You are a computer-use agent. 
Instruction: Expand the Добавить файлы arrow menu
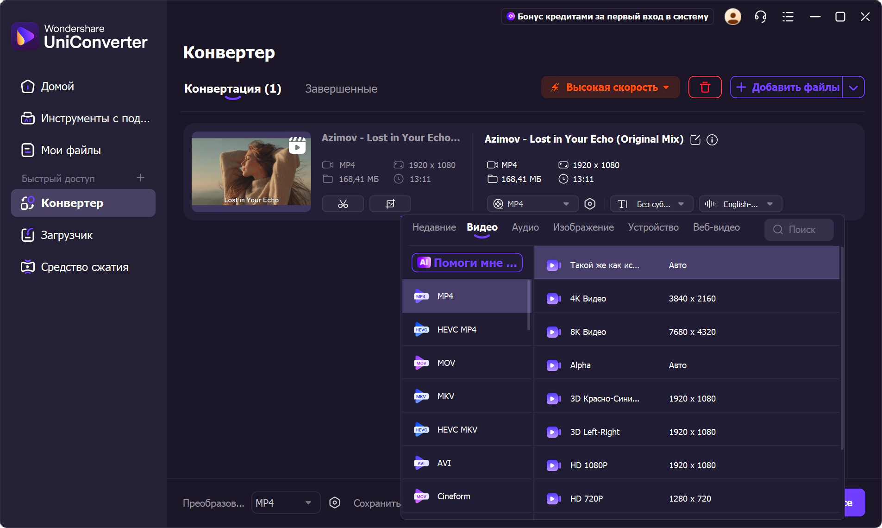point(853,87)
